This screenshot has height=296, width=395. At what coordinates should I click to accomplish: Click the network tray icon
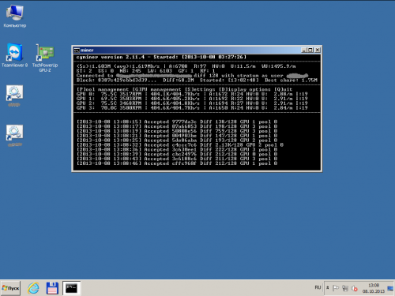click(345, 288)
